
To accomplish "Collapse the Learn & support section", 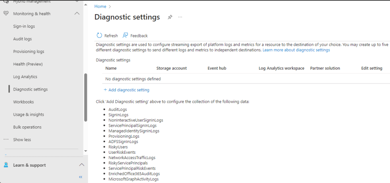I will [81, 165].
